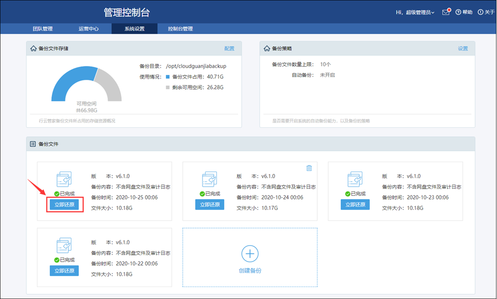Open the mail notifications icon
The height and width of the screenshot is (299, 497).
tap(446, 12)
